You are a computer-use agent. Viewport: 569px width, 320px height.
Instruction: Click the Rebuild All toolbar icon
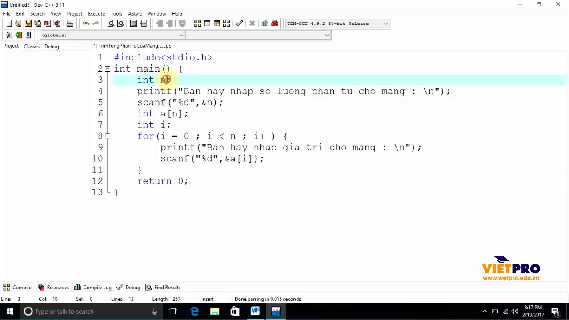(x=226, y=24)
